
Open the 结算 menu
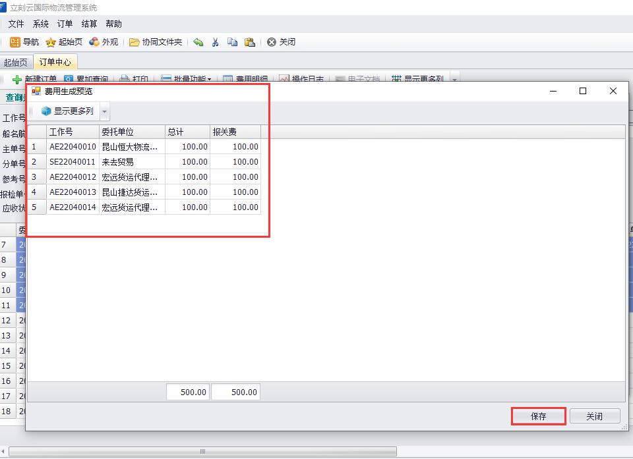coord(89,24)
